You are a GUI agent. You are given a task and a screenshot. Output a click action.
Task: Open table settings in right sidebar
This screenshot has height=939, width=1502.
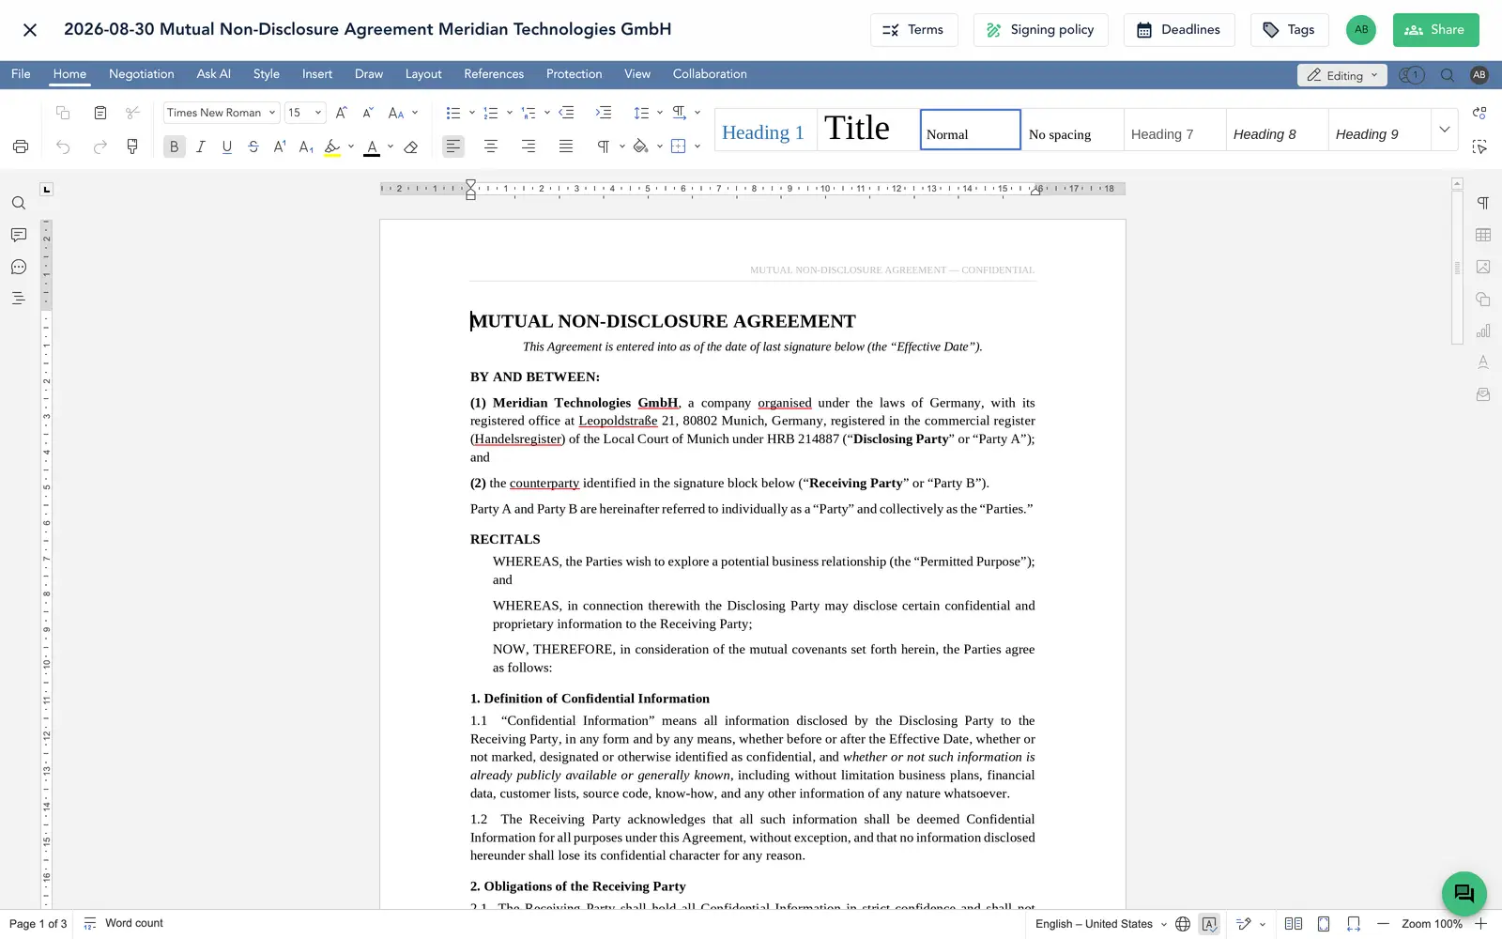tap(1483, 235)
